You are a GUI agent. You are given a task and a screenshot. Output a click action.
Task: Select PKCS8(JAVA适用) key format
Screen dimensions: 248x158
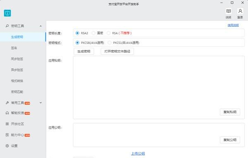click(x=77, y=42)
